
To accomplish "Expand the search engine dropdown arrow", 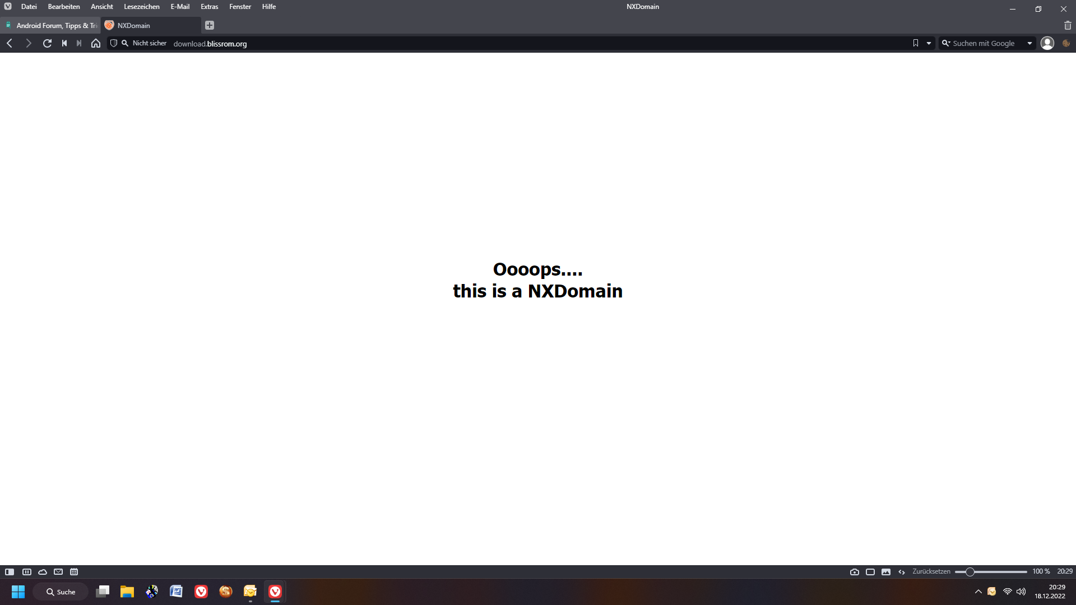I will [1029, 43].
